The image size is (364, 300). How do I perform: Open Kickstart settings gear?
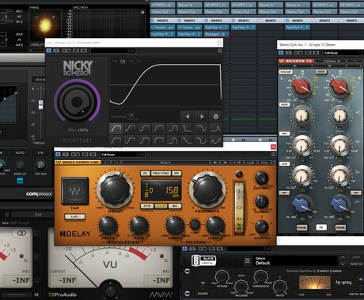click(216, 116)
